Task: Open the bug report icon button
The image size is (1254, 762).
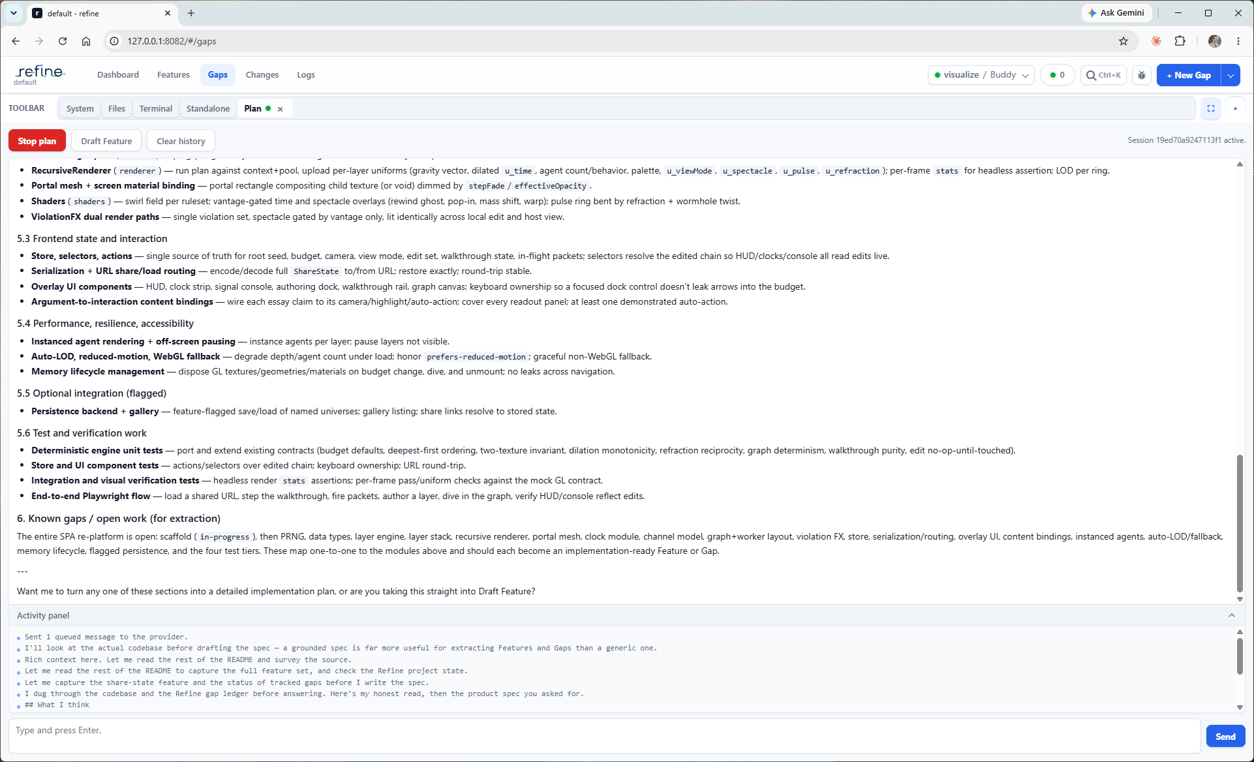Action: pos(1142,75)
